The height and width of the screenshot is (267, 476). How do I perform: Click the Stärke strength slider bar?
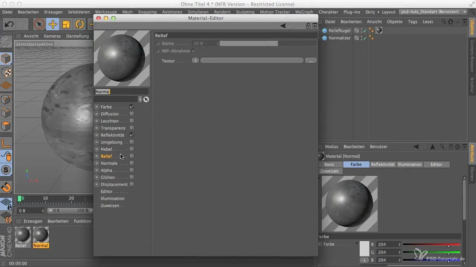268,43
